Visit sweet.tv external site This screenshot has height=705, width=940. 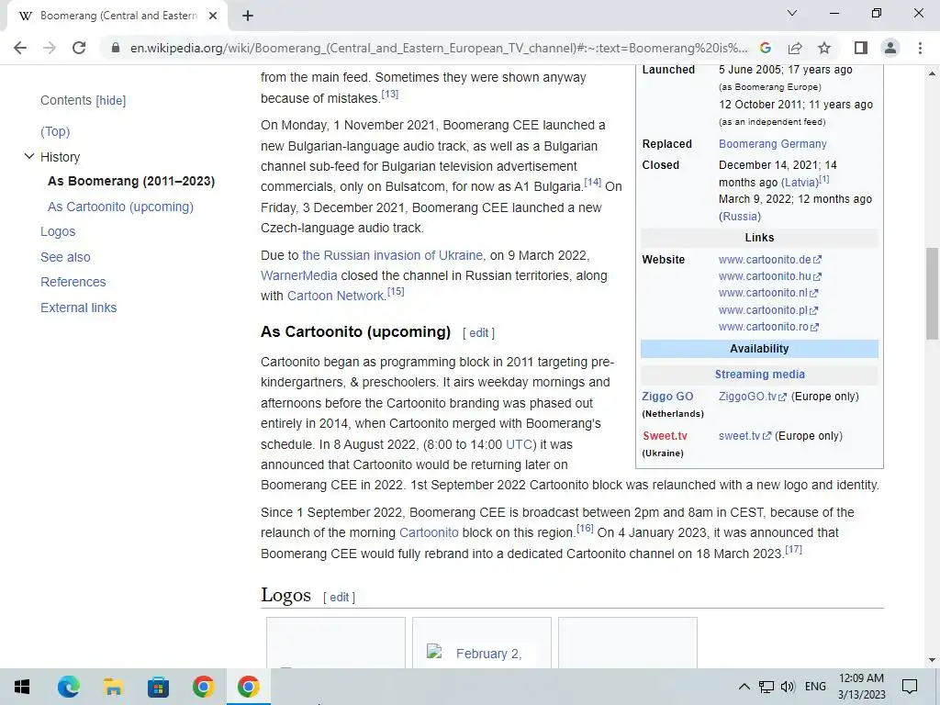coord(744,436)
